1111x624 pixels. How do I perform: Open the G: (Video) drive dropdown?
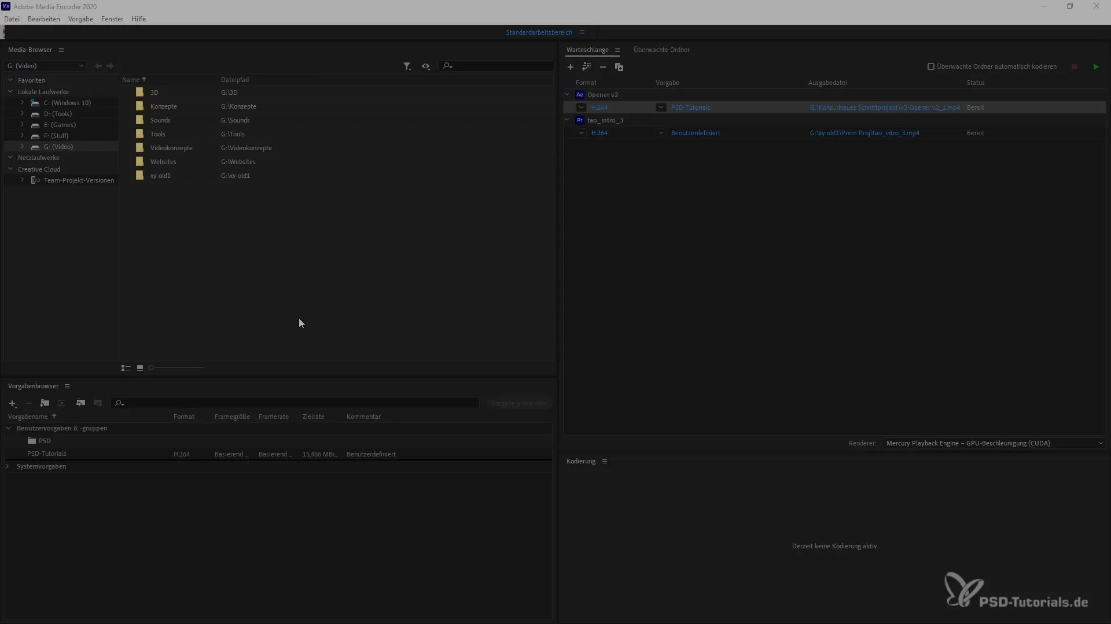(x=45, y=66)
